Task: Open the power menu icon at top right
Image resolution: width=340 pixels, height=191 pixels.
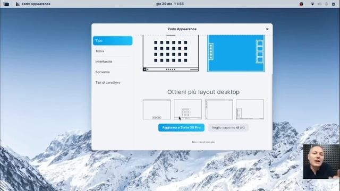Action: 334,4
